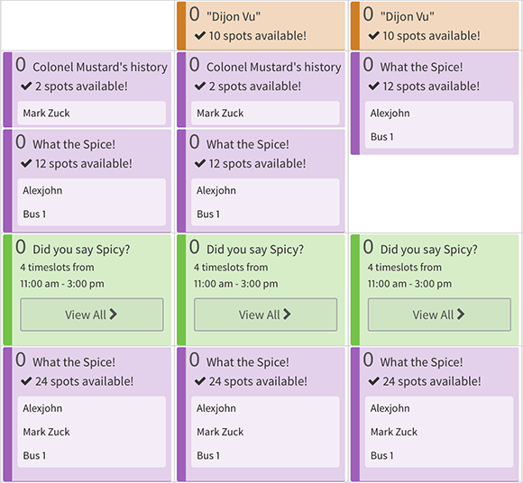
Task: Select first-column Colonel Mustard's history title
Action: click(x=100, y=68)
